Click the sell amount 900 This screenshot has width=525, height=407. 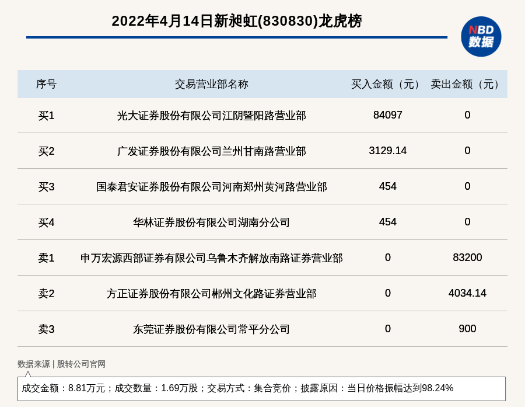pos(467,328)
